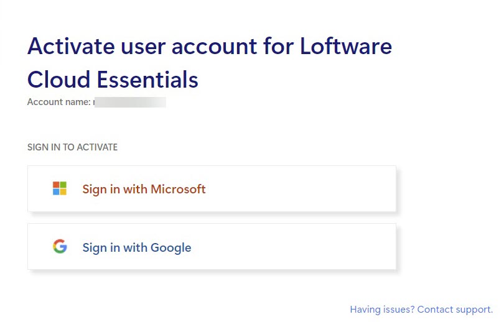Click empty right area of Google sign-in card
Image resolution: width=504 pixels, height=322 pixels.
click(x=324, y=247)
